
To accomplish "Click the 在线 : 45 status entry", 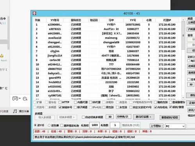I will click(56, 131).
